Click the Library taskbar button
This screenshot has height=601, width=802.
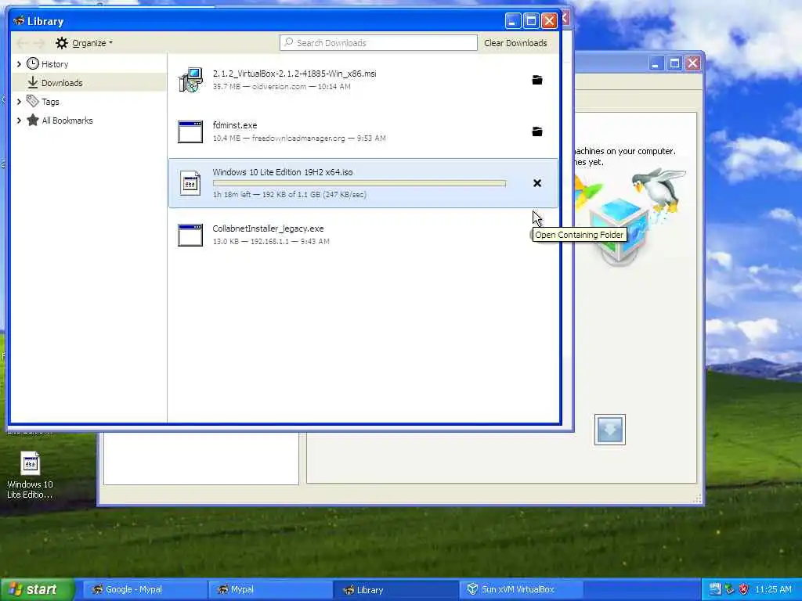click(x=396, y=589)
